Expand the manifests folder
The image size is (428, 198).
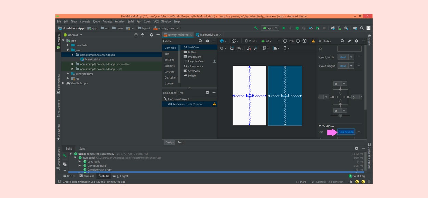click(x=68, y=45)
